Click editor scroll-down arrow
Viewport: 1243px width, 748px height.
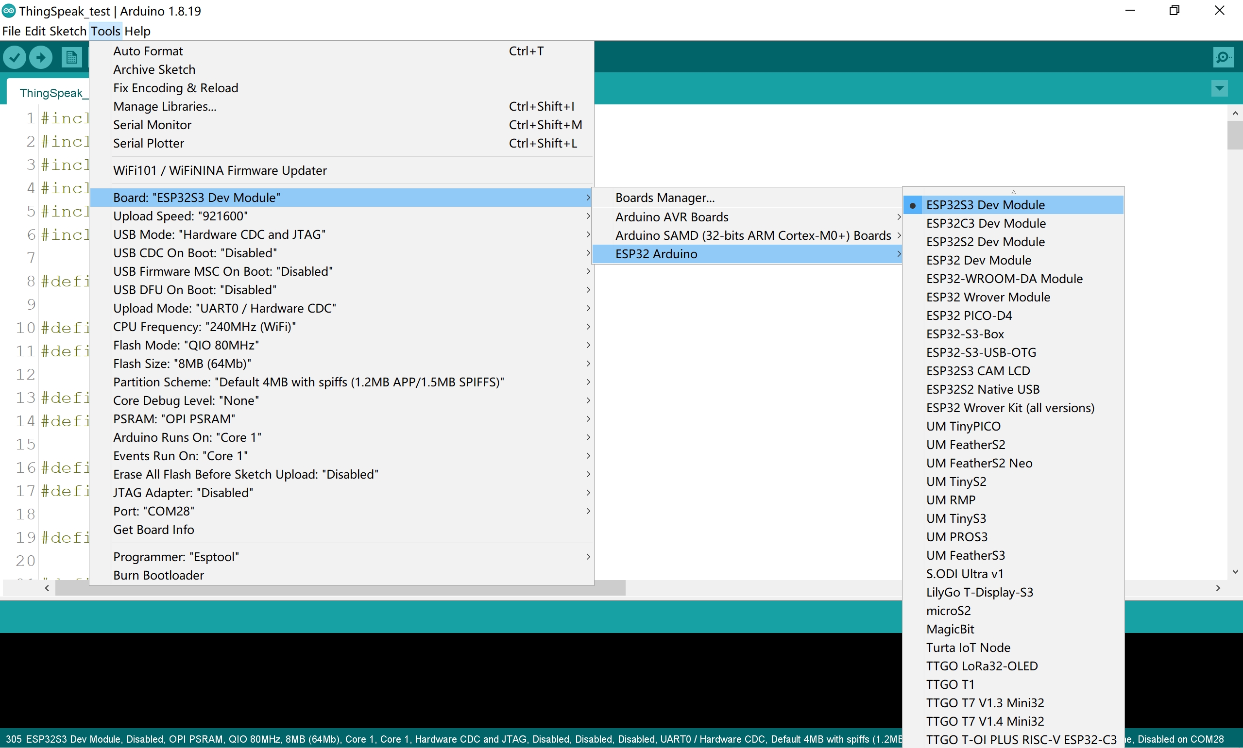[x=1235, y=572]
